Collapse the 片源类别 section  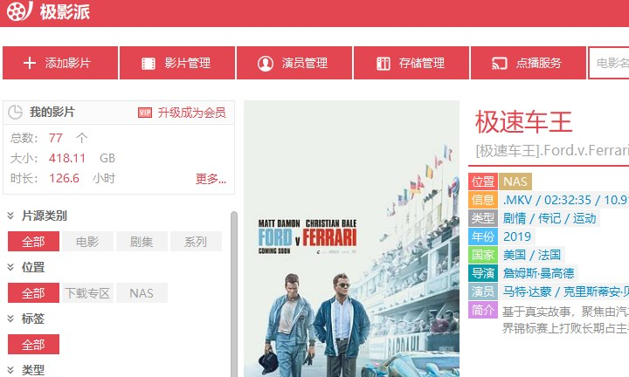[x=10, y=216]
